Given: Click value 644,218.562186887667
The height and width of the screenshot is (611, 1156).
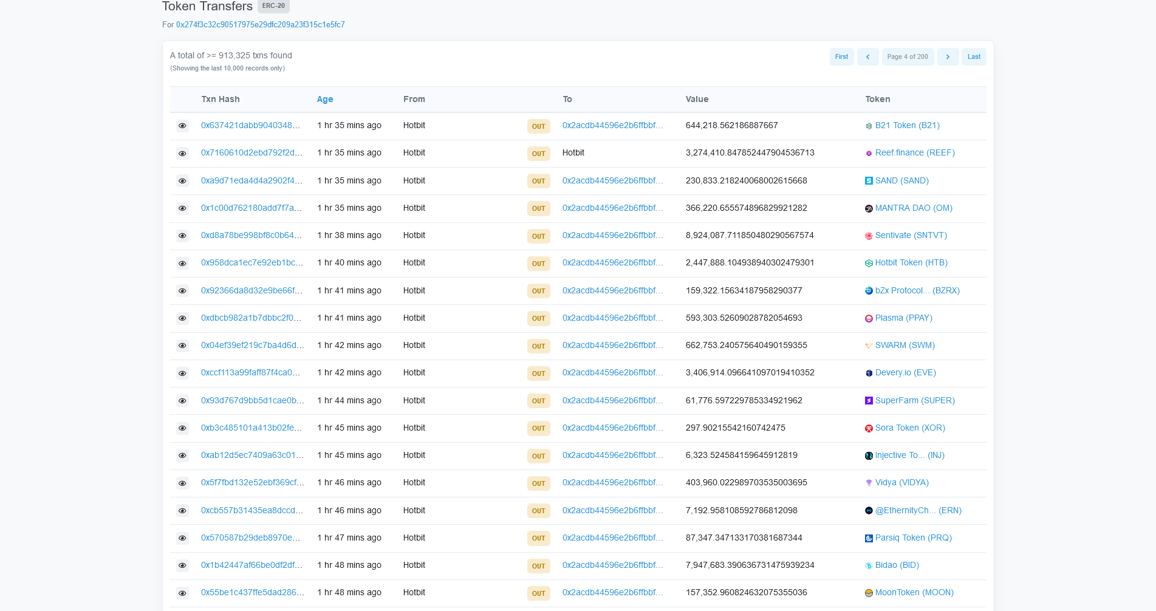Looking at the screenshot, I should coord(731,125).
